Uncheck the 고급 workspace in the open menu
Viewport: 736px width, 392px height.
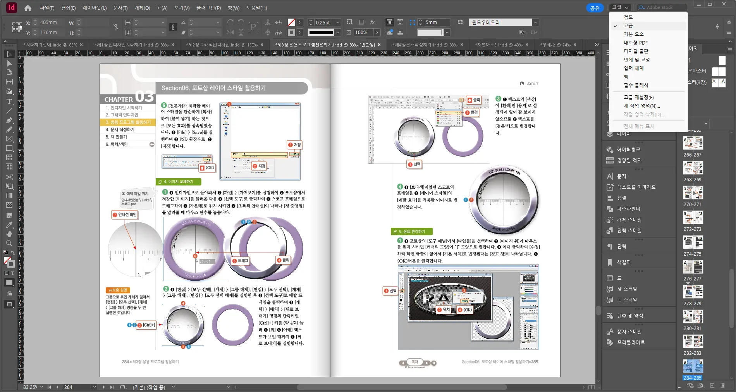click(x=629, y=26)
